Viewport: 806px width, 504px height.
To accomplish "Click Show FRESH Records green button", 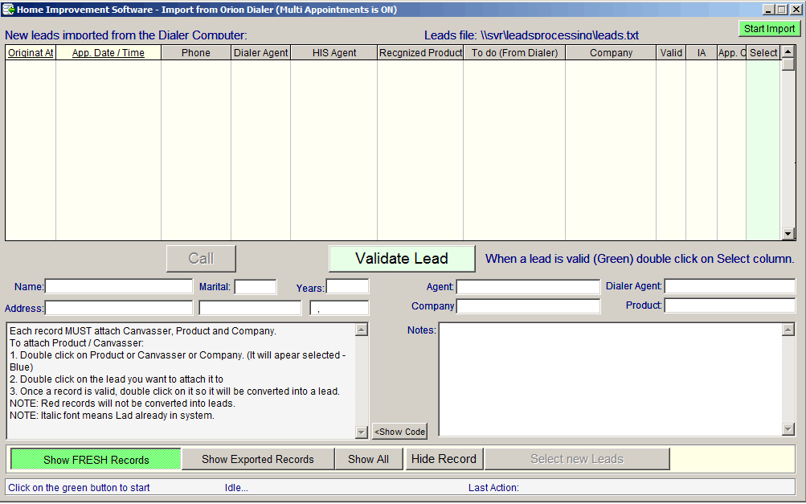I will point(96,459).
